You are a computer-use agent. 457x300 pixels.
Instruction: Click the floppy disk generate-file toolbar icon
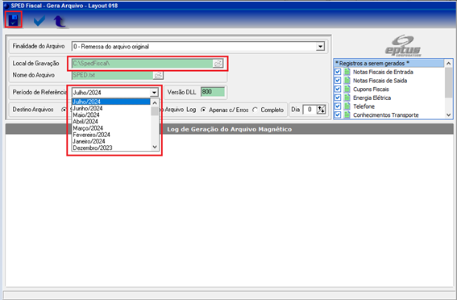14,20
